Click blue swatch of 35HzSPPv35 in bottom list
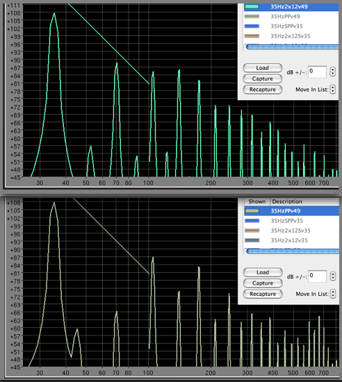 [252, 221]
